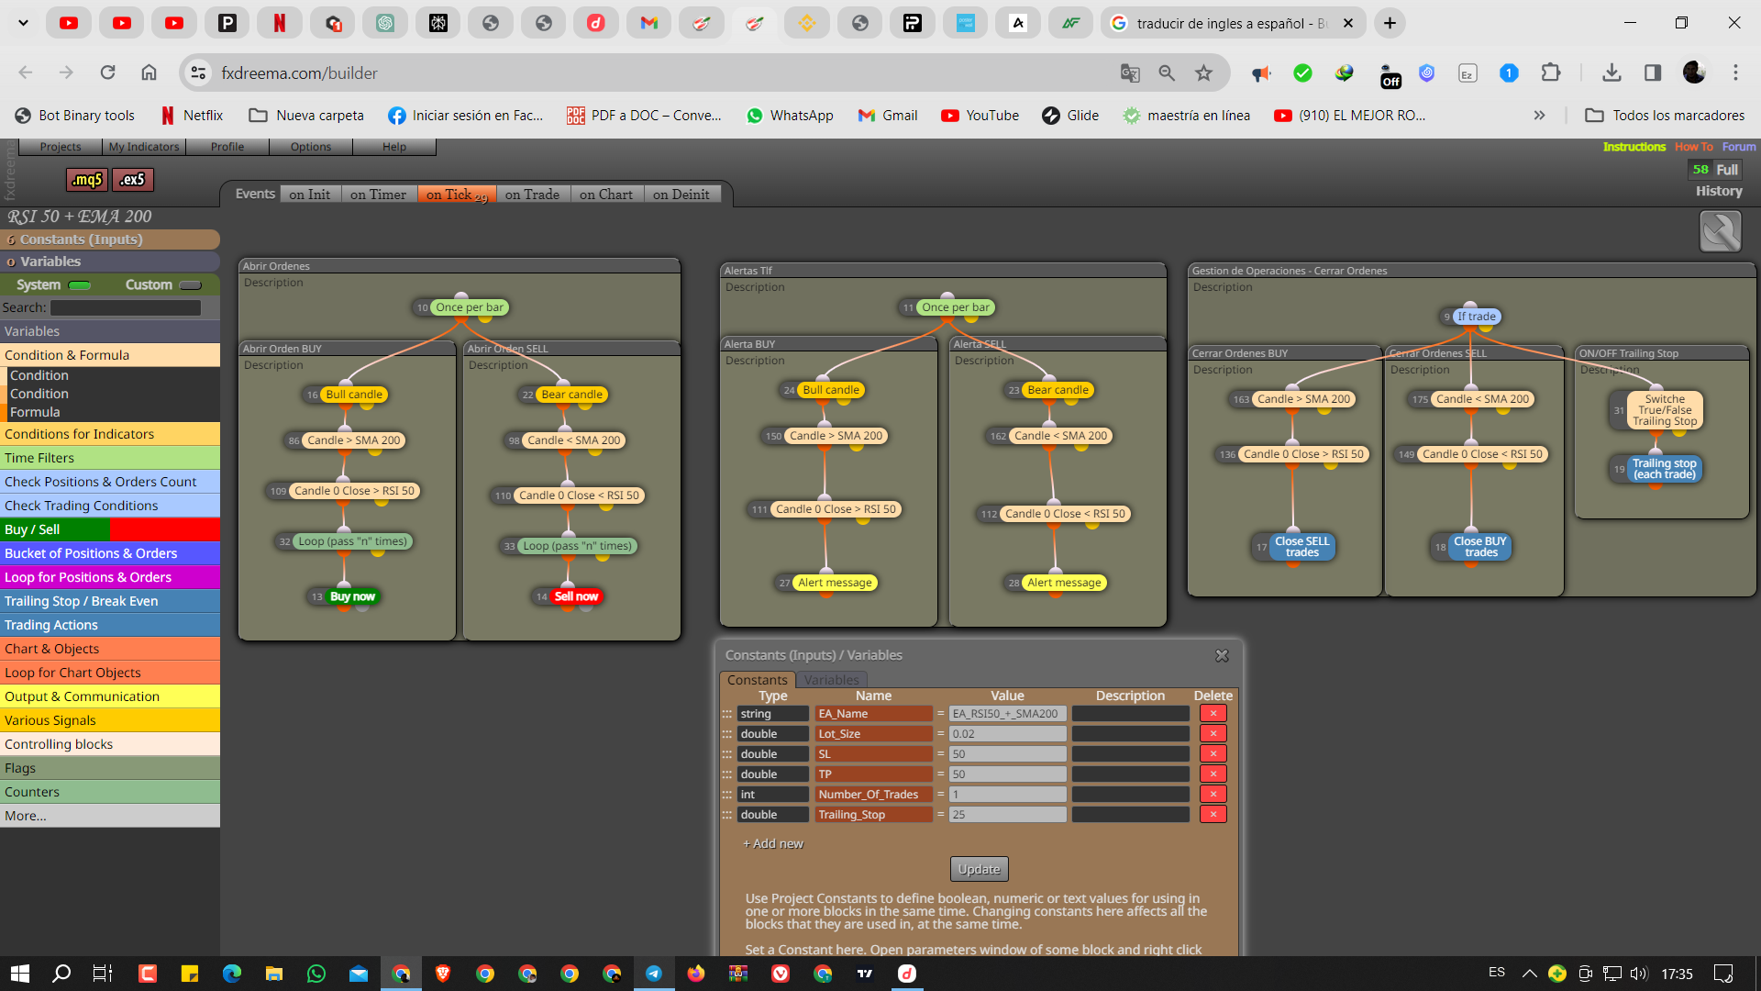This screenshot has width=1761, height=991.
Task: Click the + Add new constant link
Action: pos(773,844)
